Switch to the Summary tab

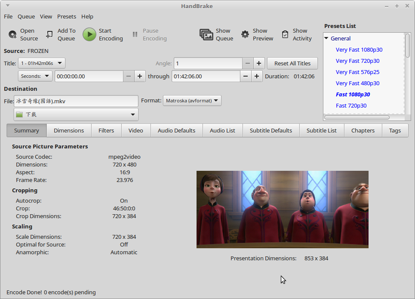tap(27, 130)
